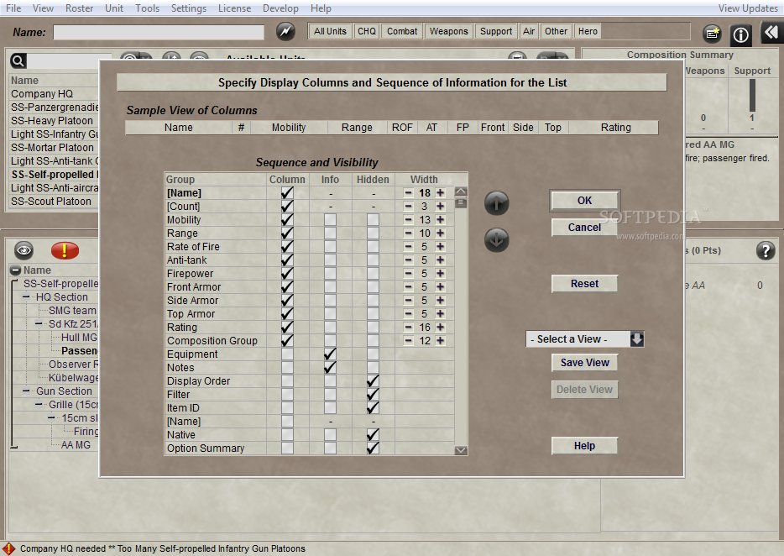
Task: Uncheck Column checkbox for Mobility
Action: pos(287,220)
